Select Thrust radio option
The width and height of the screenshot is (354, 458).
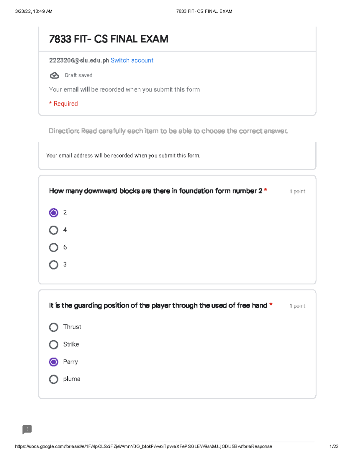[x=54, y=327]
